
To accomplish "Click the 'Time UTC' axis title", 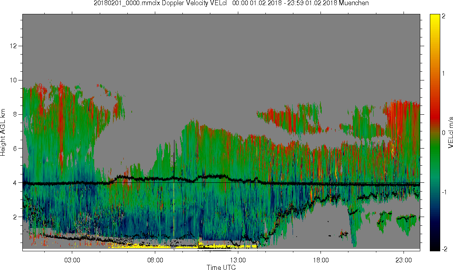I will (x=221, y=267).
